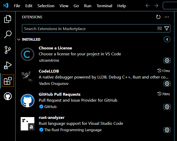Open the Search view in activity bar
The image size is (177, 141).
(x=8, y=34)
